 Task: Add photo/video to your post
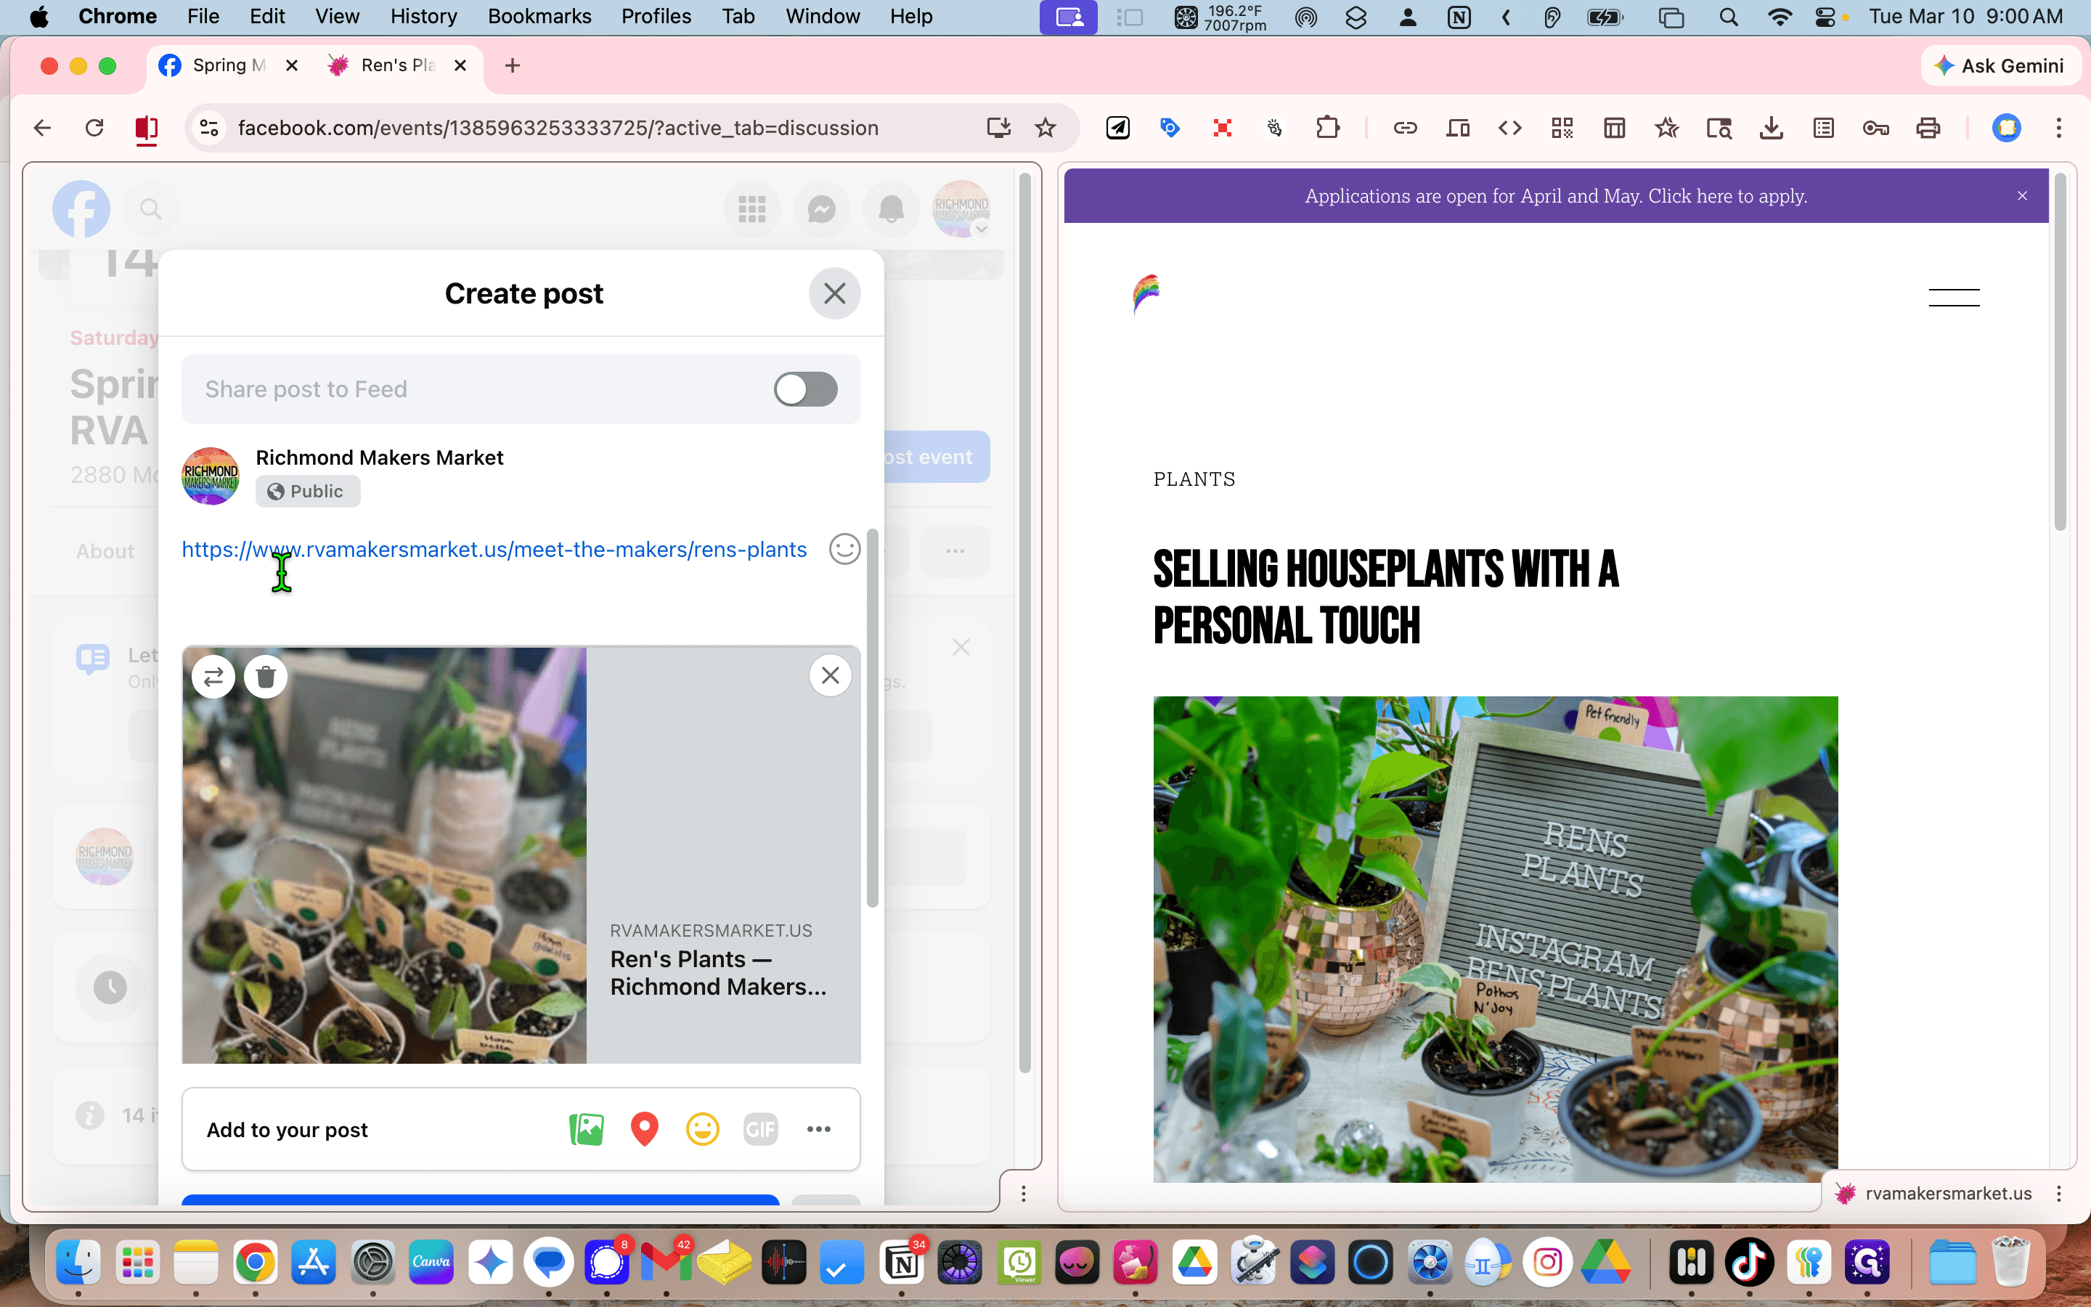(587, 1129)
